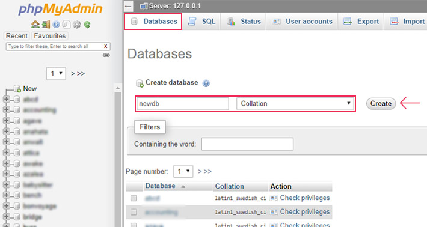Screen dimensions: 427x227
Task: Open the Export tab
Action: [x=361, y=21]
